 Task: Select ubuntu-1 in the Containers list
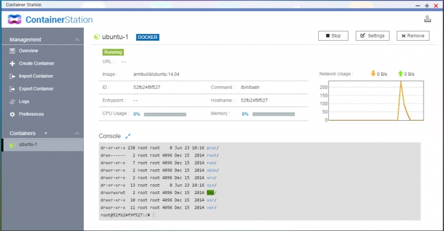click(43, 145)
